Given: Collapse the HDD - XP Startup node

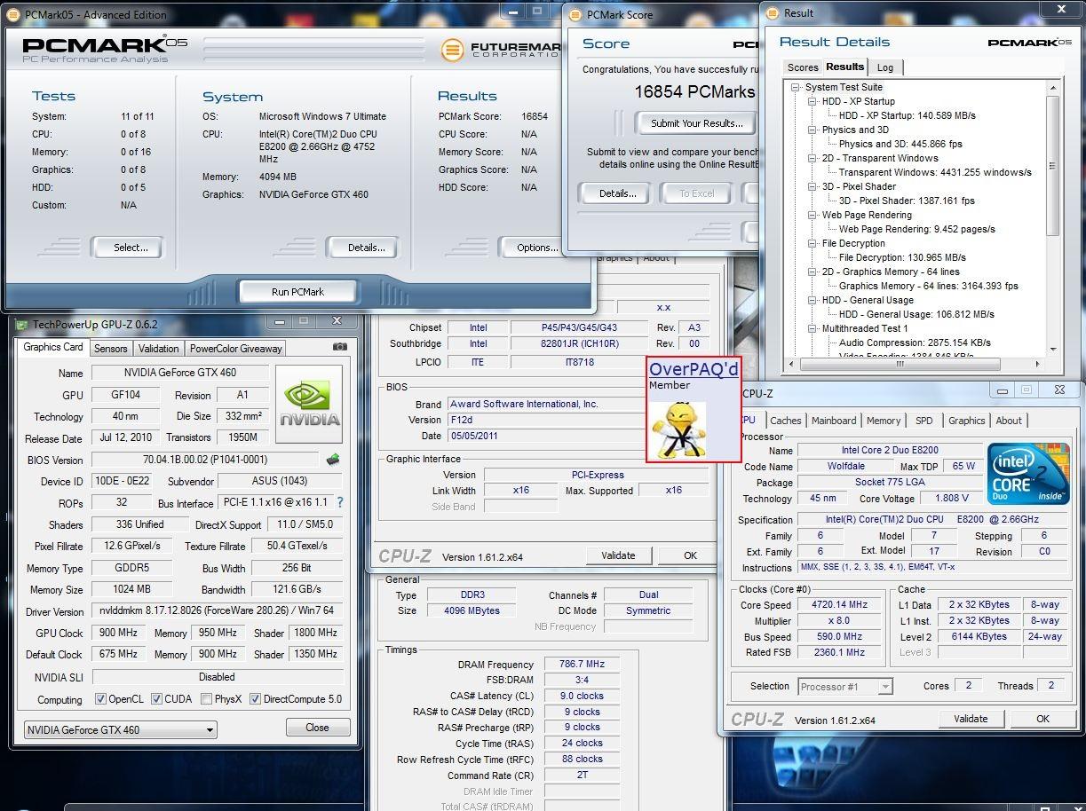Looking at the screenshot, I should (812, 101).
